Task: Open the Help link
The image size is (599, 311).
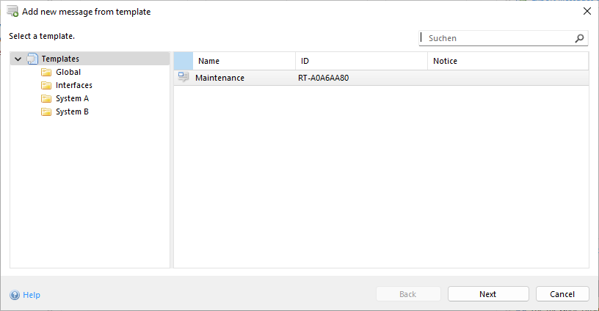Action: (32, 295)
